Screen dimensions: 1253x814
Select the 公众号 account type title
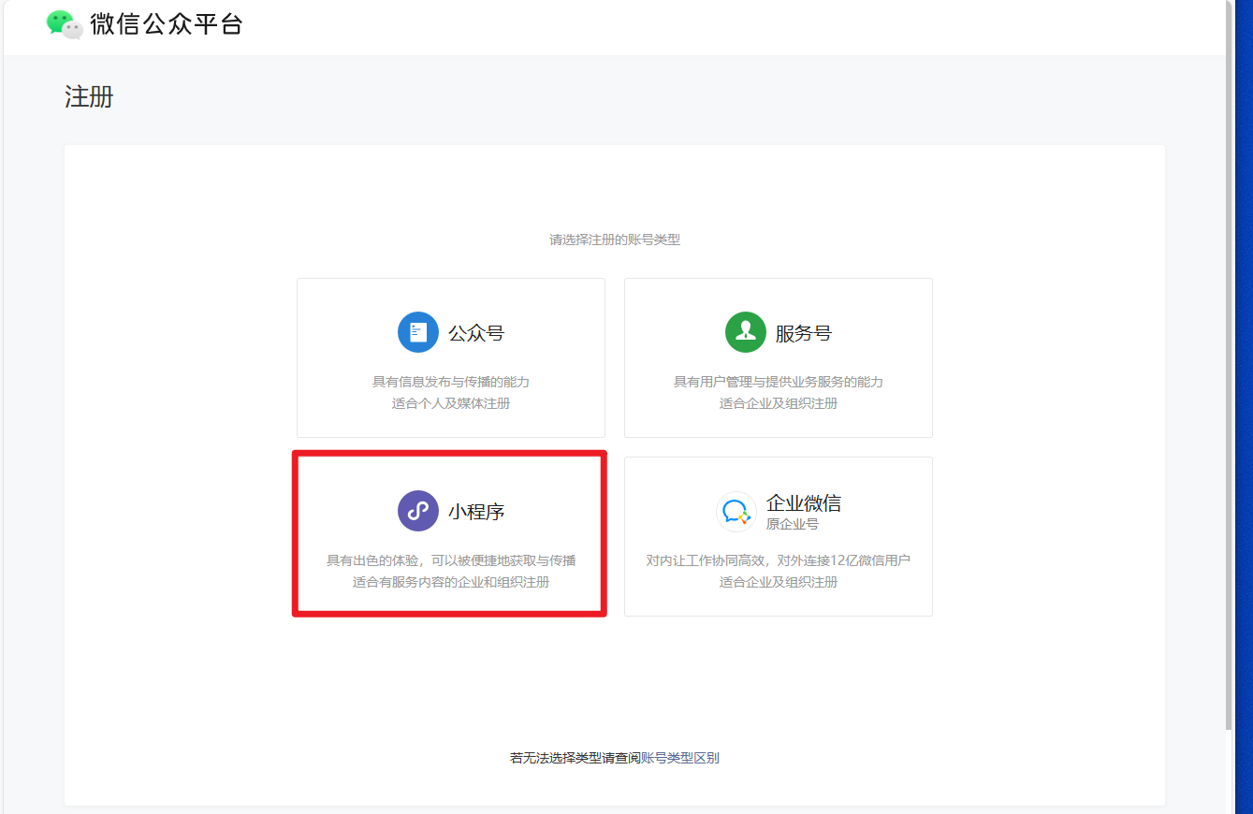click(x=476, y=333)
